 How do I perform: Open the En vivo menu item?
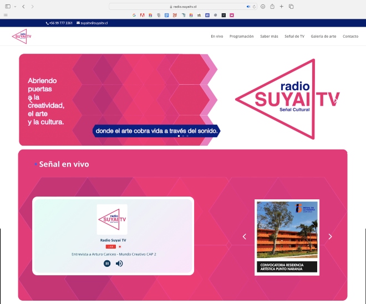click(217, 36)
